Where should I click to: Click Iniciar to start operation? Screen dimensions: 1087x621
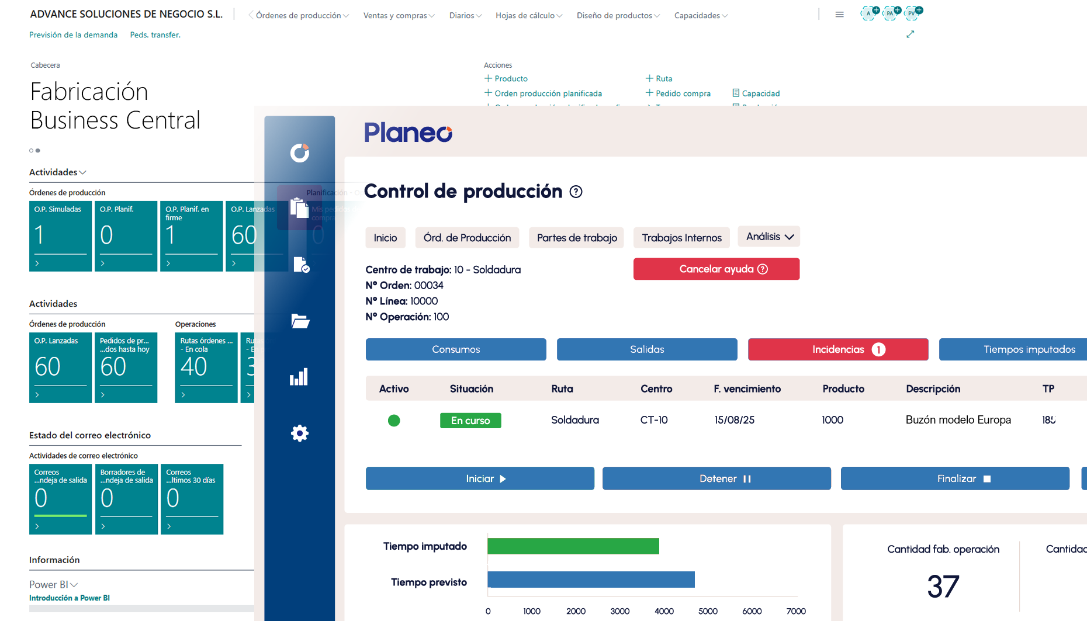click(x=480, y=478)
